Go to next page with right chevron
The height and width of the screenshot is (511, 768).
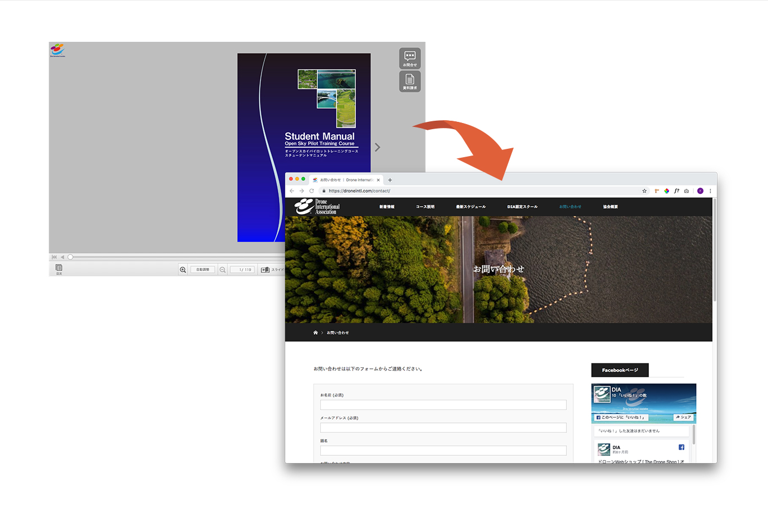tap(377, 147)
